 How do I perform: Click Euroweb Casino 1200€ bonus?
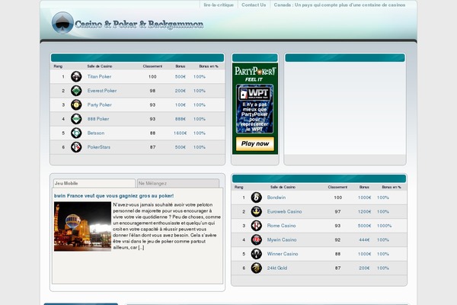[364, 212]
